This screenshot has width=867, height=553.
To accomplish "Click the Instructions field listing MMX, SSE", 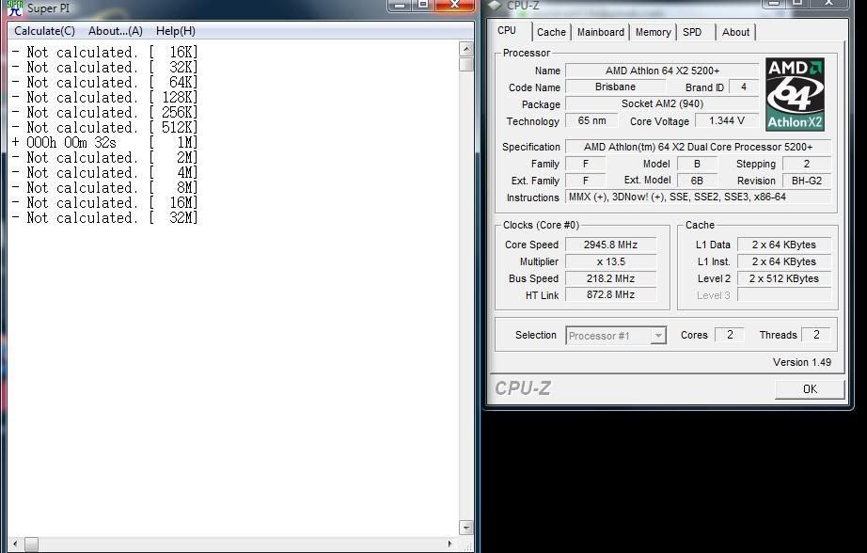I will pos(698,197).
